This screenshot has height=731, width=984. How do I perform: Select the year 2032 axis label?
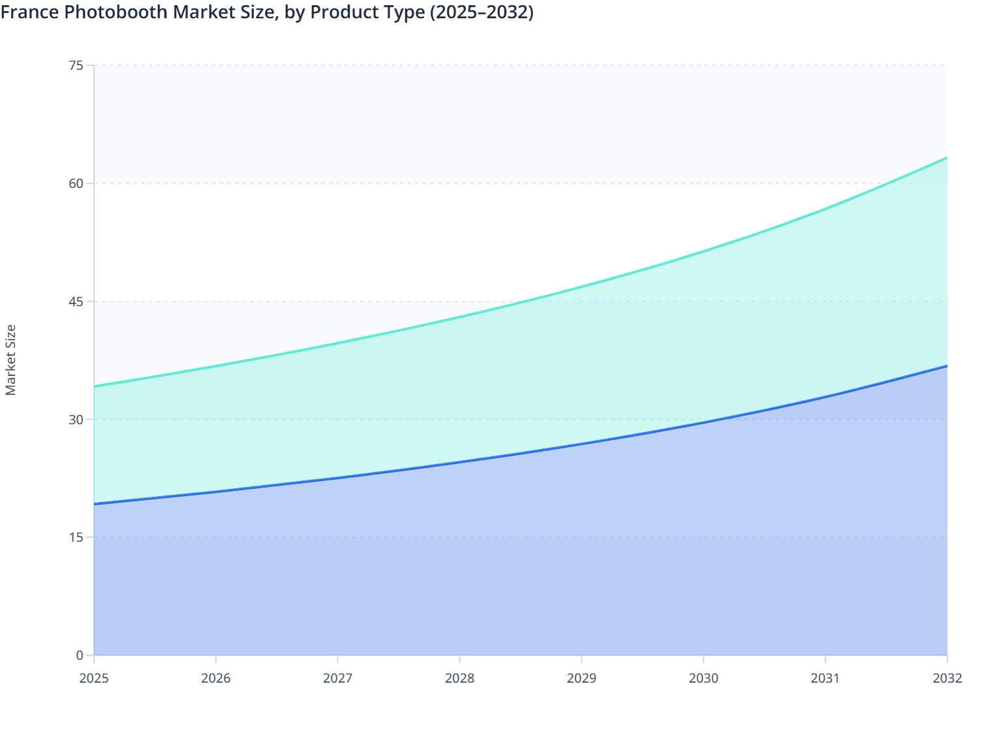[x=947, y=679]
